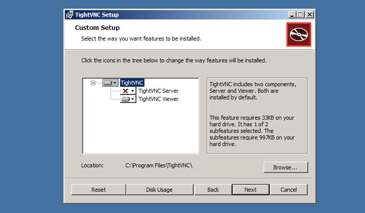
Task: Maximize the TightVNC Setup window
Action: coord(300,15)
